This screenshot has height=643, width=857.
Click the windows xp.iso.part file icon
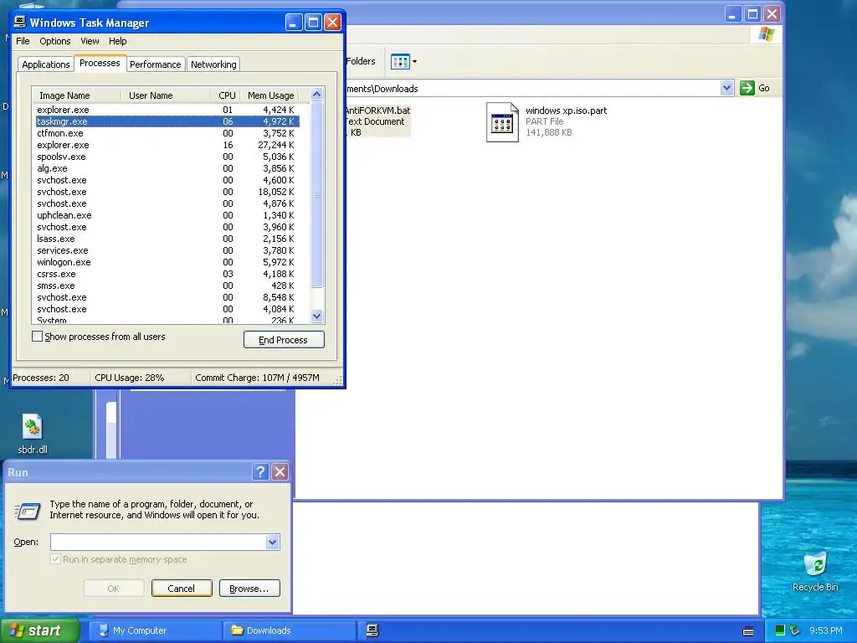point(502,122)
